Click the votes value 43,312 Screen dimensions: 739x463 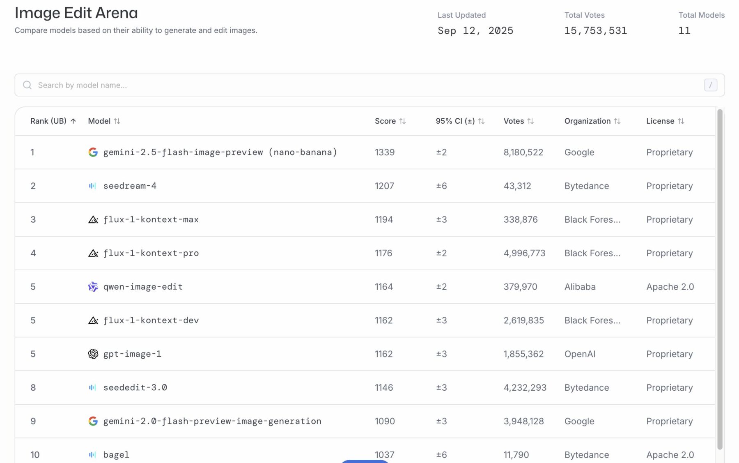[x=517, y=186]
